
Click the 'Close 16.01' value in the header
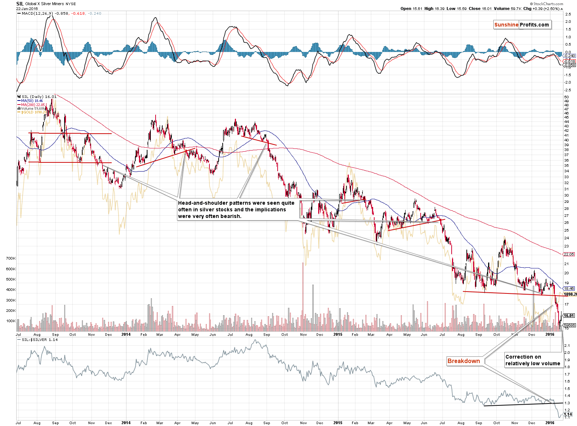(480, 8)
